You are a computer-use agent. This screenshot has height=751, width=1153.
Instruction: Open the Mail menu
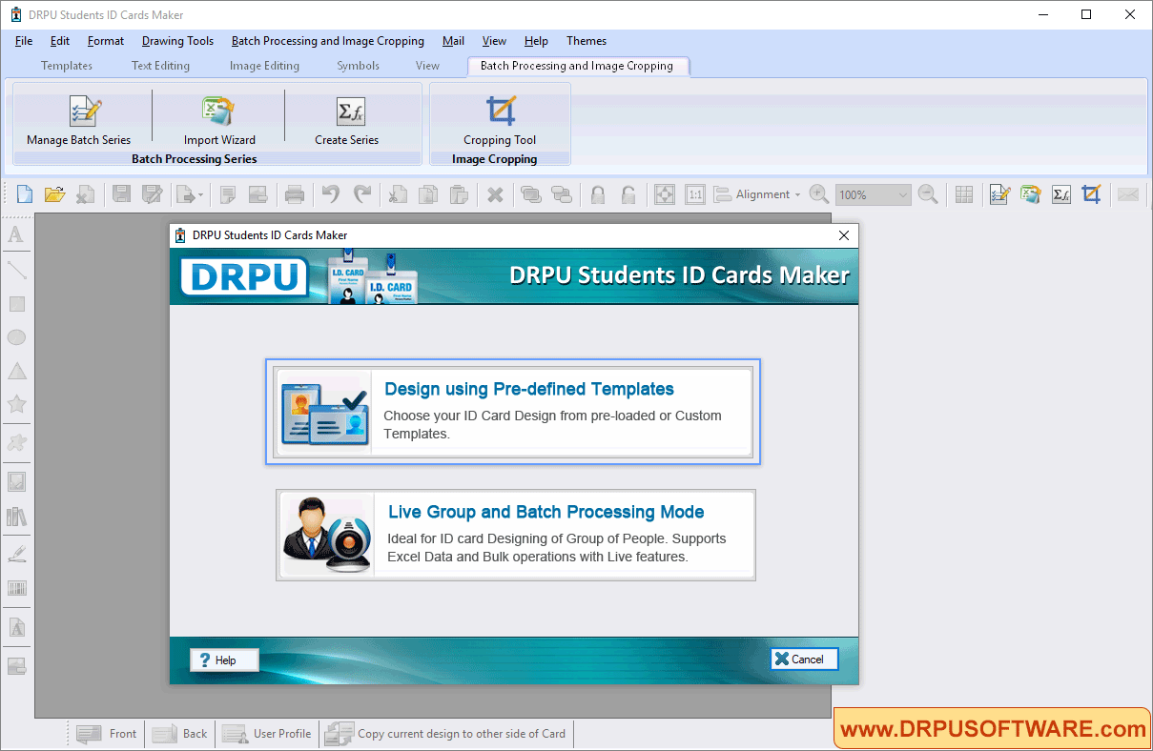454,41
